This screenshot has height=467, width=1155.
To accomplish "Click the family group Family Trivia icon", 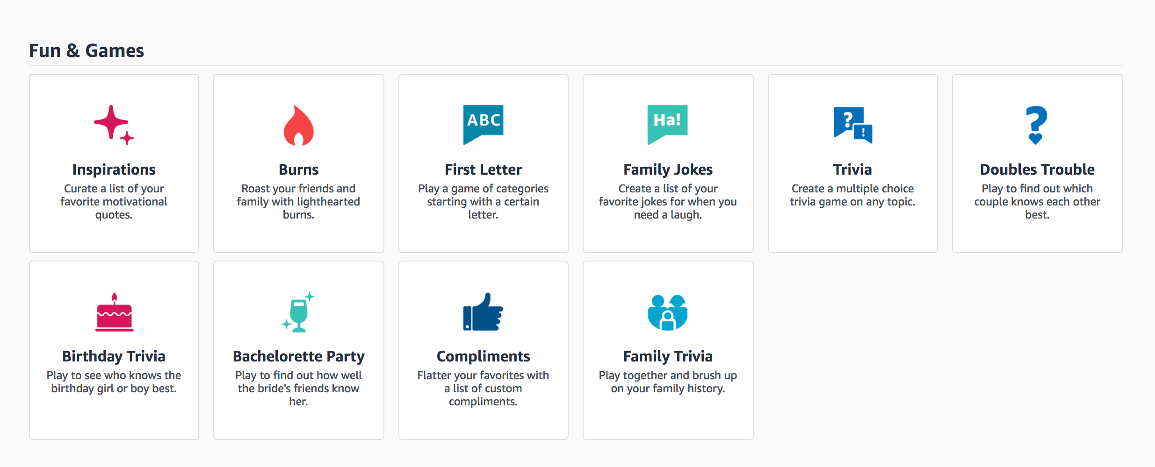I will tap(668, 312).
